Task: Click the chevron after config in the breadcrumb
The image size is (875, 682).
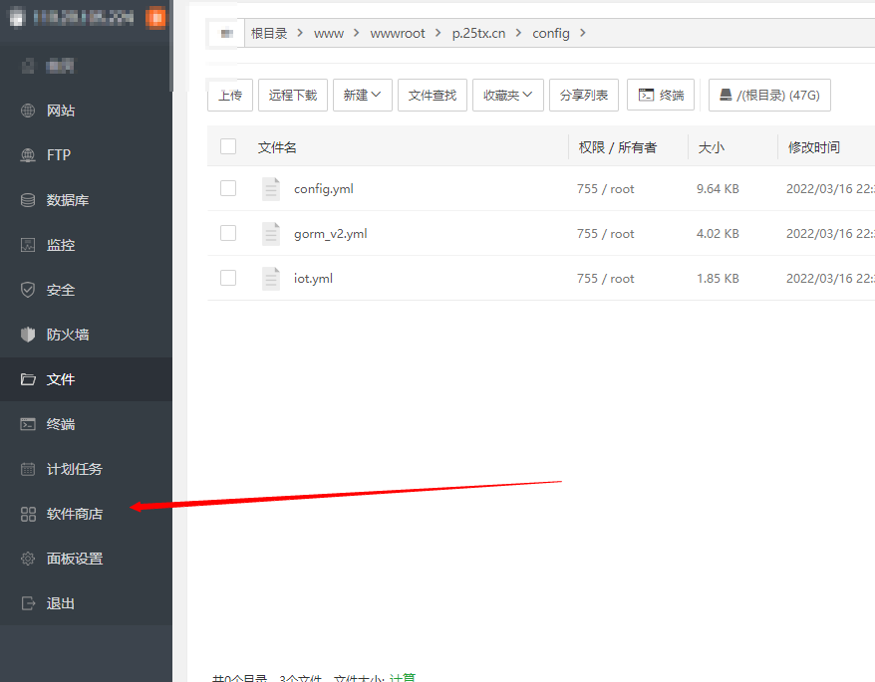Action: pyautogui.click(x=583, y=34)
